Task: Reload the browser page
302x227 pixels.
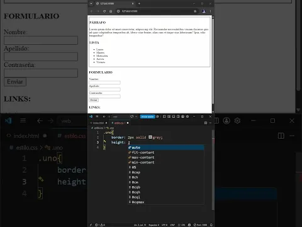Action: pyautogui.click(x=104, y=11)
